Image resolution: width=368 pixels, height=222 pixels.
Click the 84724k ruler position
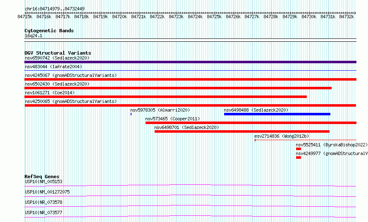click(195, 17)
